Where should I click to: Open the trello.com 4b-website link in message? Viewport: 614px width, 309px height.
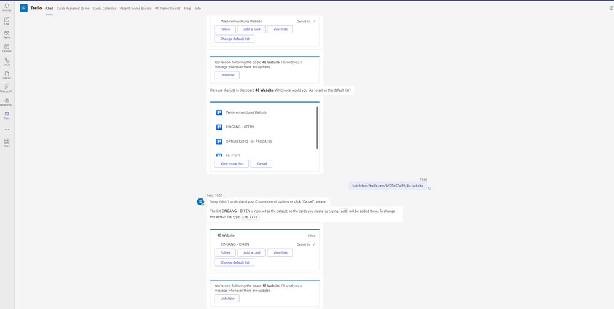pyautogui.click(x=391, y=186)
